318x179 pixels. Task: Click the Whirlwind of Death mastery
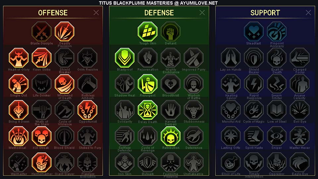pos(65,84)
